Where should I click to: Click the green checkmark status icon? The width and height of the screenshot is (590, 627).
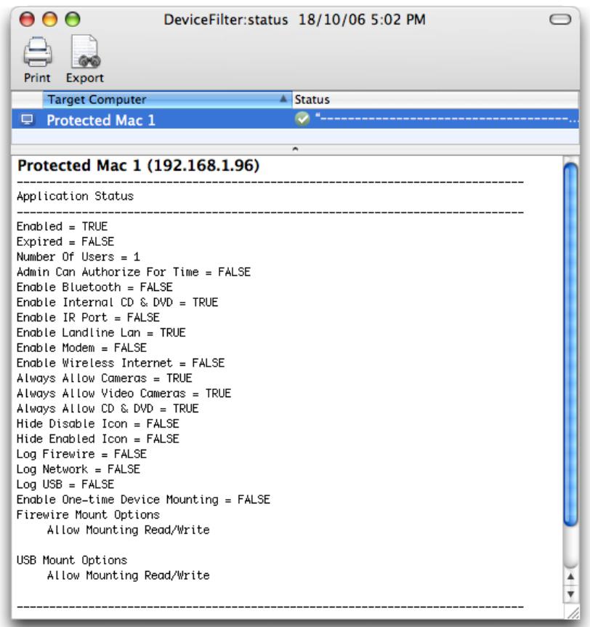(x=302, y=119)
